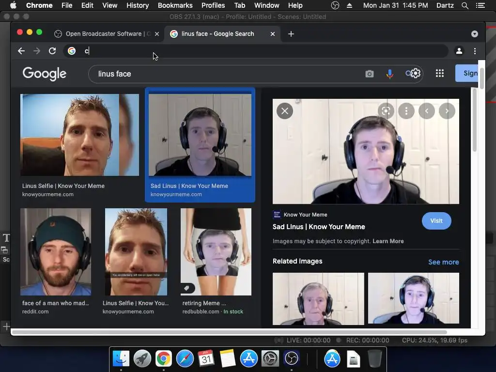
Task: Open Control Center list icon in menu bar
Action: coord(480,5)
